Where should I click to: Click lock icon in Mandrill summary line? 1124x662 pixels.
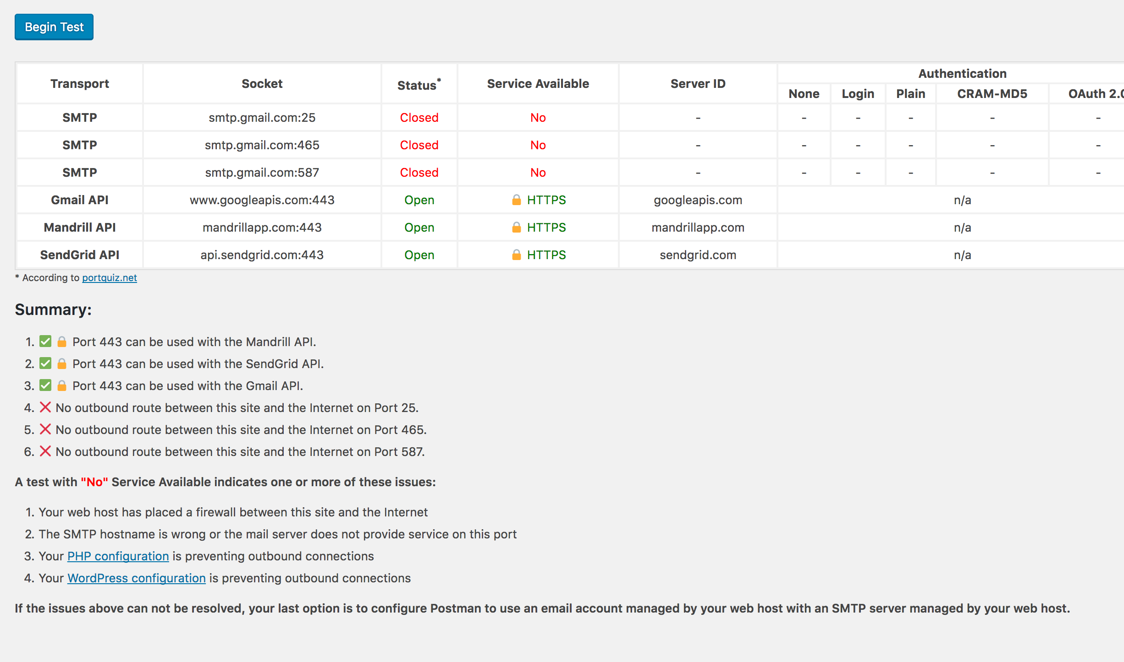tap(62, 342)
